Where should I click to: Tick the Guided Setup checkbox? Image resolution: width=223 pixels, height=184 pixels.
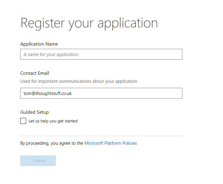[x=23, y=121]
